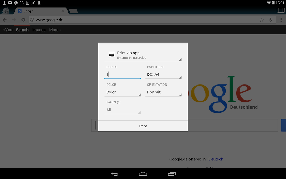Click the incognito spy icon
The width and height of the screenshot is (286, 179).
pyautogui.click(x=5, y=11)
